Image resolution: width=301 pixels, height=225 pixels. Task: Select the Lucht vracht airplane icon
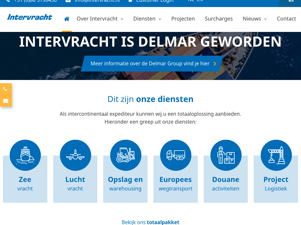click(75, 155)
